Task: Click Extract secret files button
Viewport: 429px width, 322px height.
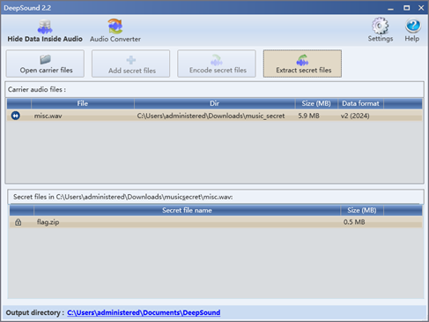Action: coord(302,64)
